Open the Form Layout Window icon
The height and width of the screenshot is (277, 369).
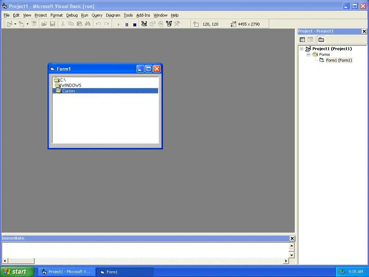click(x=161, y=24)
